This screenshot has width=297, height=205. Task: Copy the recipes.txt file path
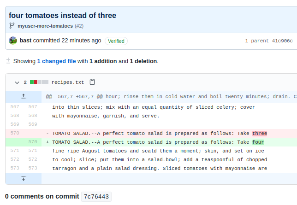point(92,82)
